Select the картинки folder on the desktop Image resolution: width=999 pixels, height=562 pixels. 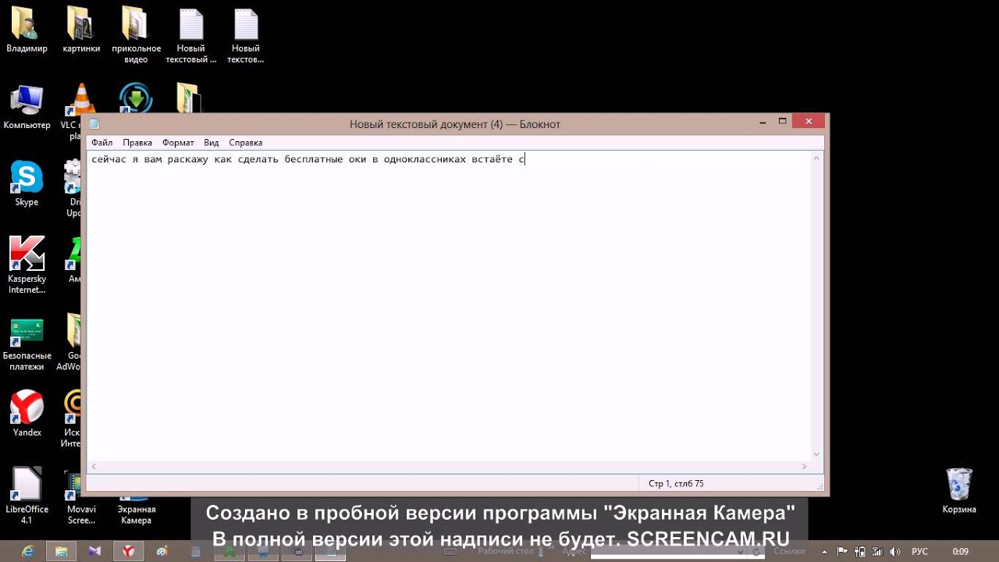[x=81, y=30]
